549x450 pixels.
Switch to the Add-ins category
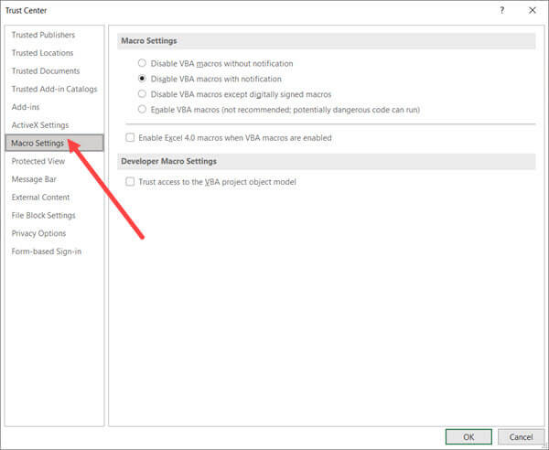point(26,107)
